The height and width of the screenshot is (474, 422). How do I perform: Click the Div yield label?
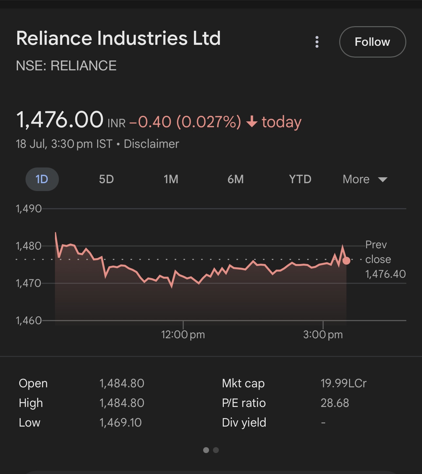pos(244,423)
